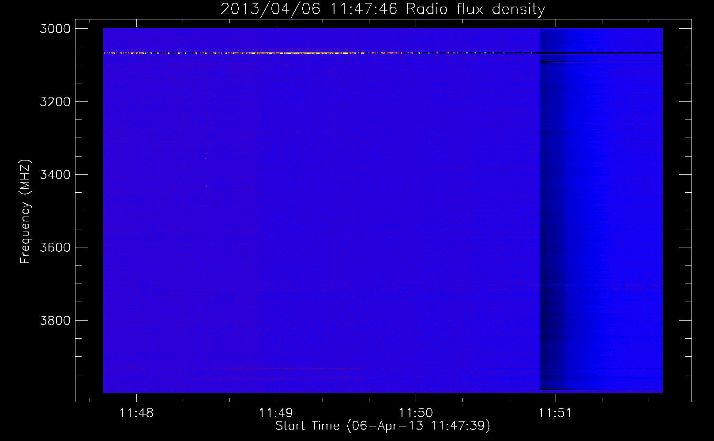
Task: Click the '11:50' time tick label
Action: click(416, 413)
